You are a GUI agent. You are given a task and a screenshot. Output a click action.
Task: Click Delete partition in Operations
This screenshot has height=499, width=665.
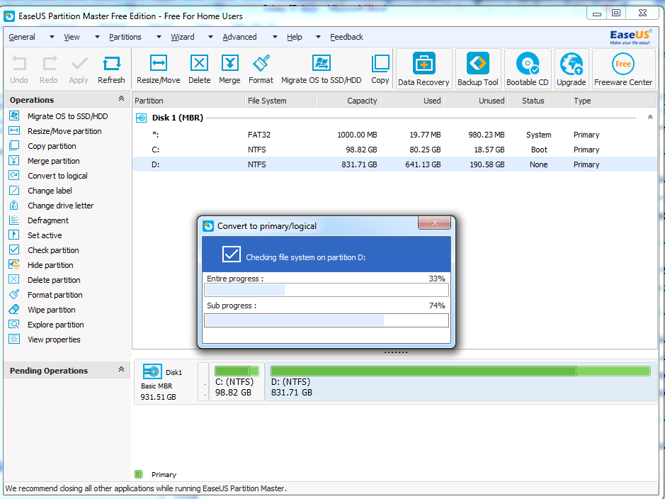pos(54,280)
